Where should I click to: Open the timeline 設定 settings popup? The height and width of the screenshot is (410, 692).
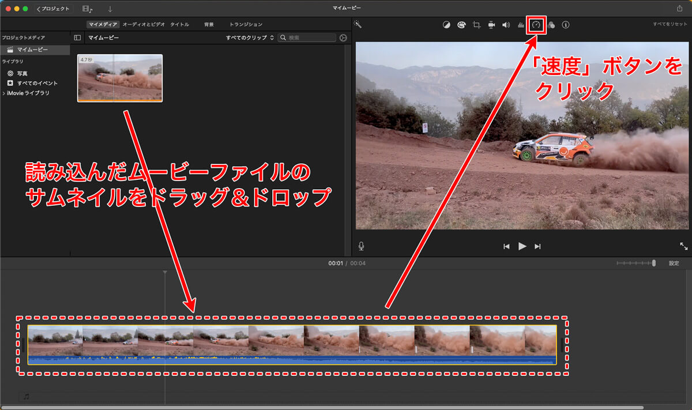click(674, 263)
